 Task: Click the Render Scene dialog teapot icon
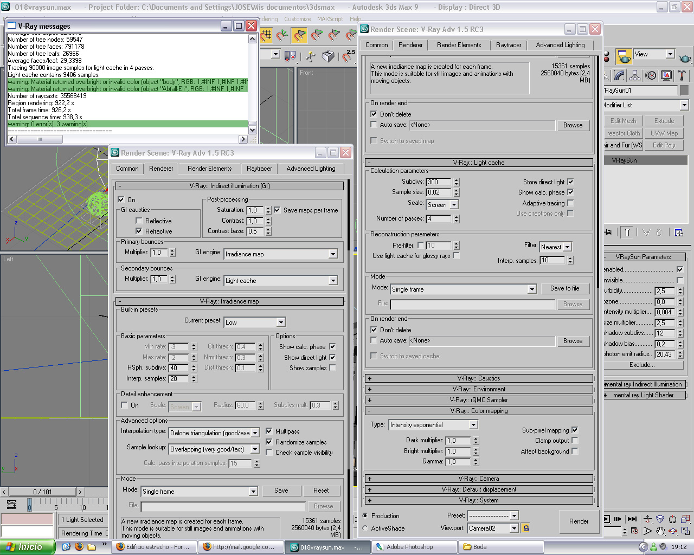(624, 56)
